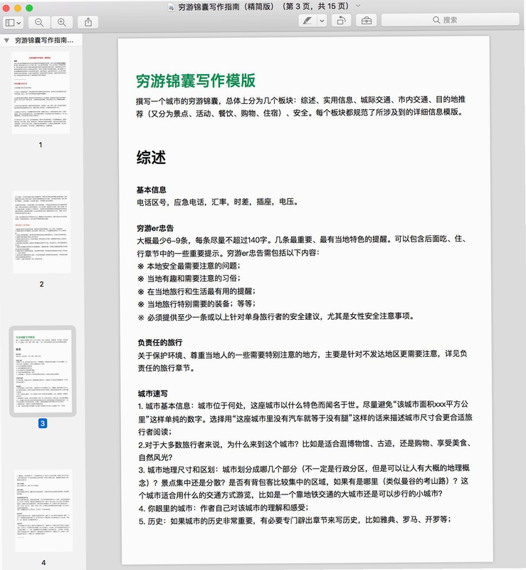Click the 综述 section heading
Viewport: 526px width, 570px height.
[x=151, y=157]
